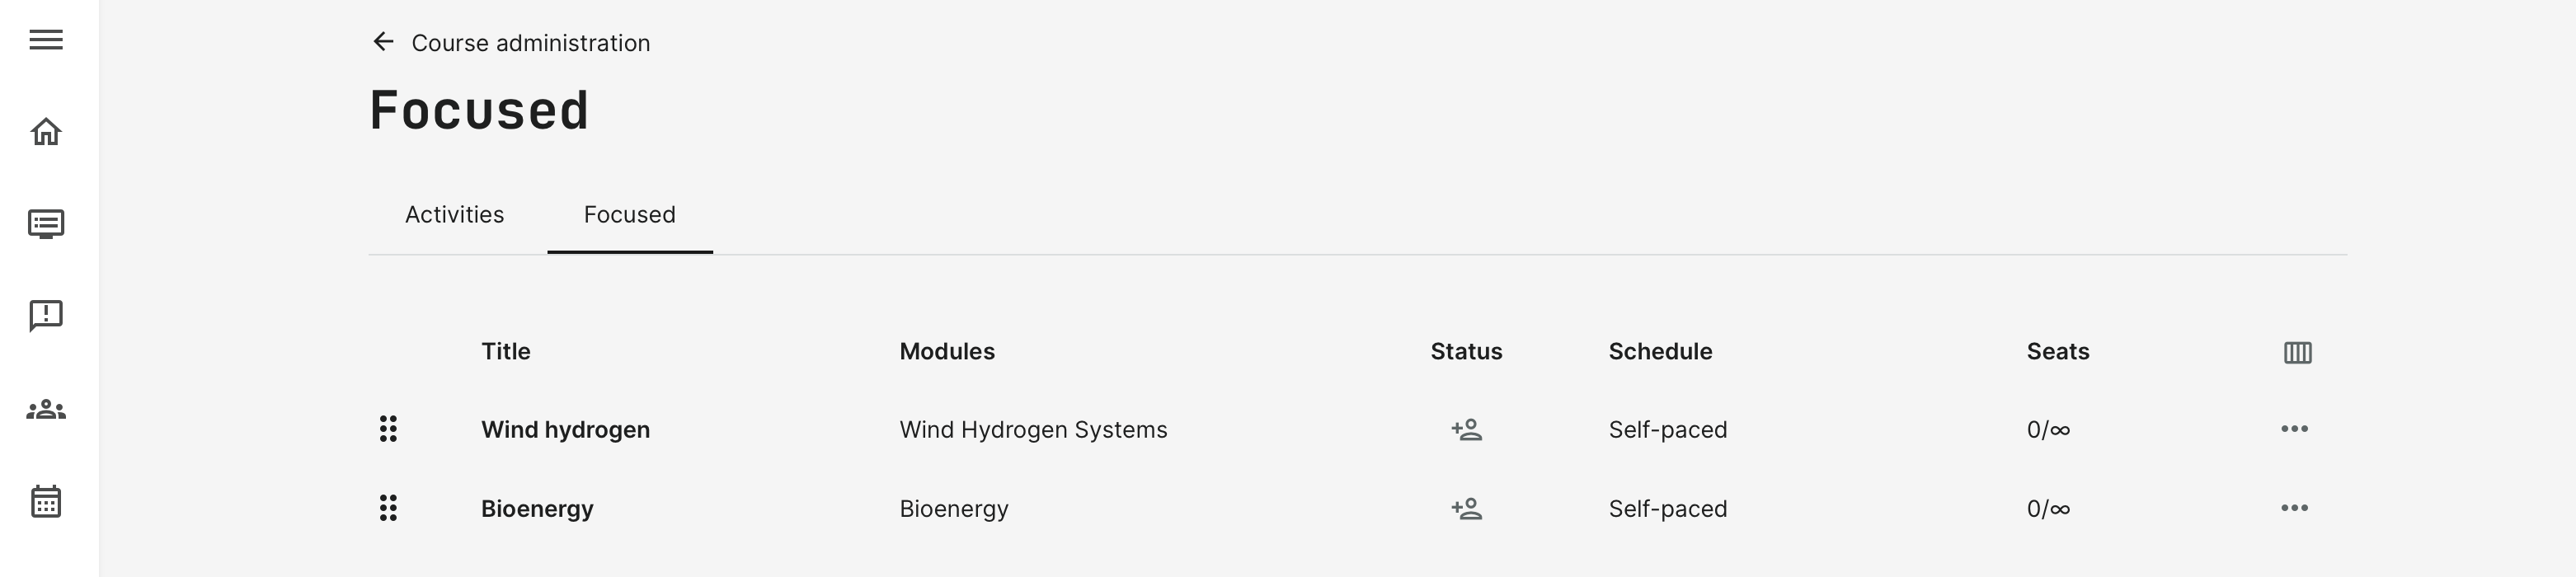Open the Bioenergy course title
The image size is (2576, 577).
tap(537, 509)
